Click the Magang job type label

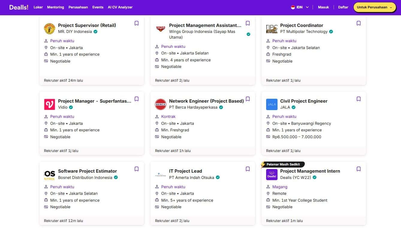[x=280, y=187]
